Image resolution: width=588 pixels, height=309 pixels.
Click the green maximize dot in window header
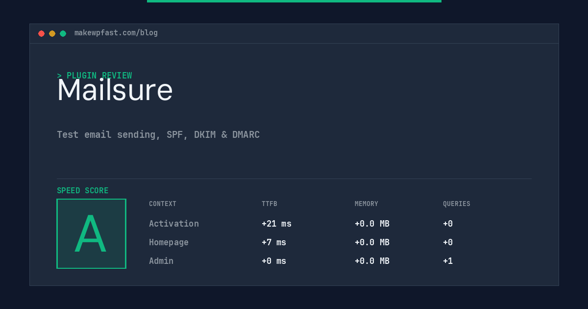63,33
